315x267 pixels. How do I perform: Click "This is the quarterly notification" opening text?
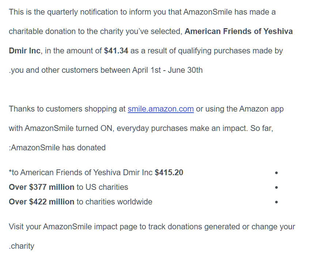click(62, 12)
